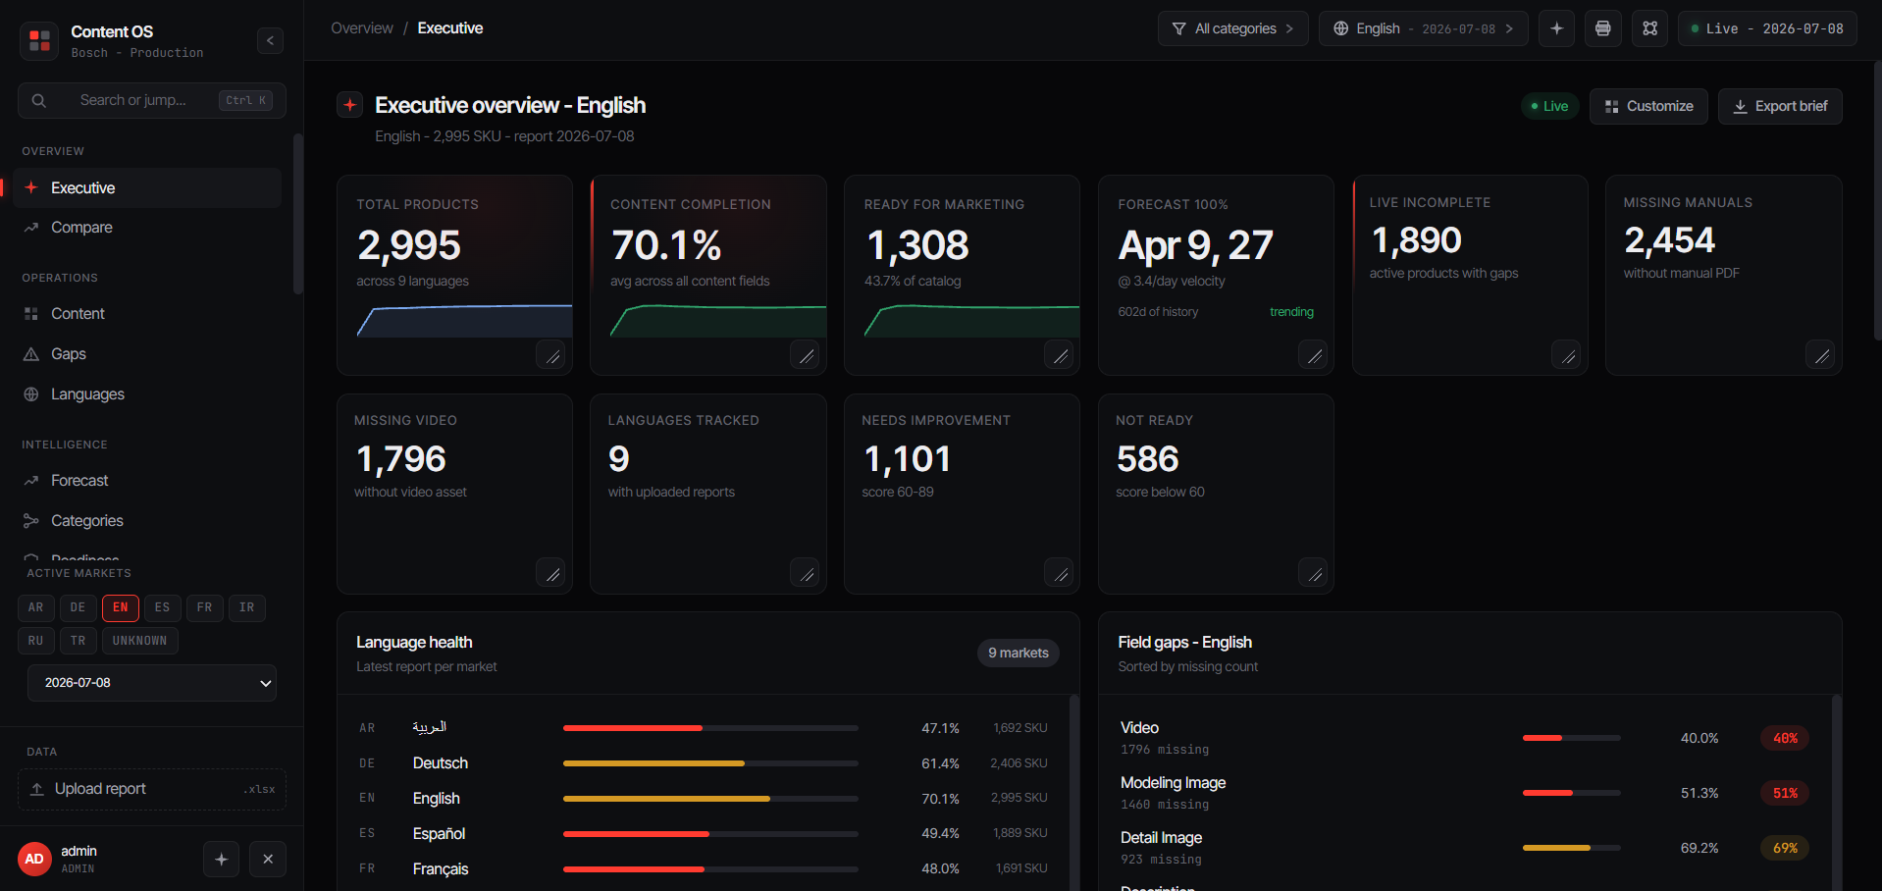Viewport: 1882px width, 891px height.
Task: Click Deutsch language health progress bar
Action: [710, 763]
